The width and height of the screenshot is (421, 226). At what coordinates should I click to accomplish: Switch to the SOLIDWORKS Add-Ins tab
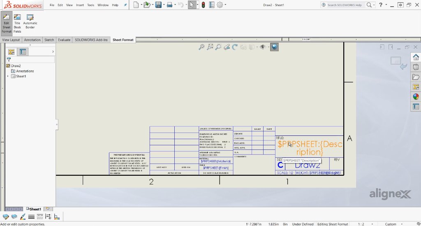pyautogui.click(x=91, y=40)
